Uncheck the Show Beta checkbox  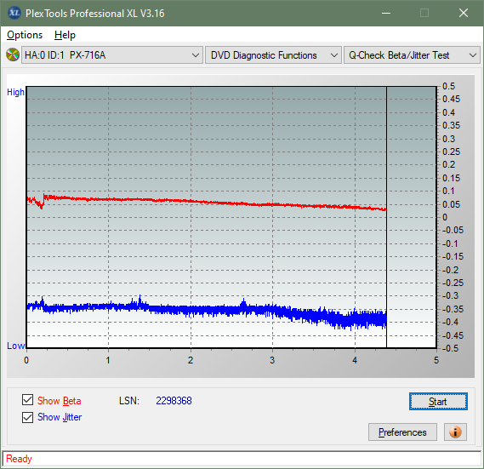pos(27,400)
